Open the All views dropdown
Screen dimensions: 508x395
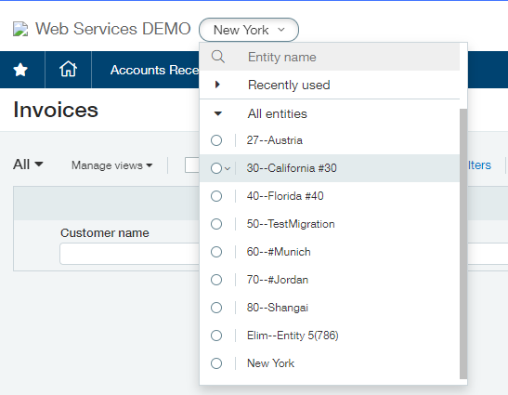point(28,165)
